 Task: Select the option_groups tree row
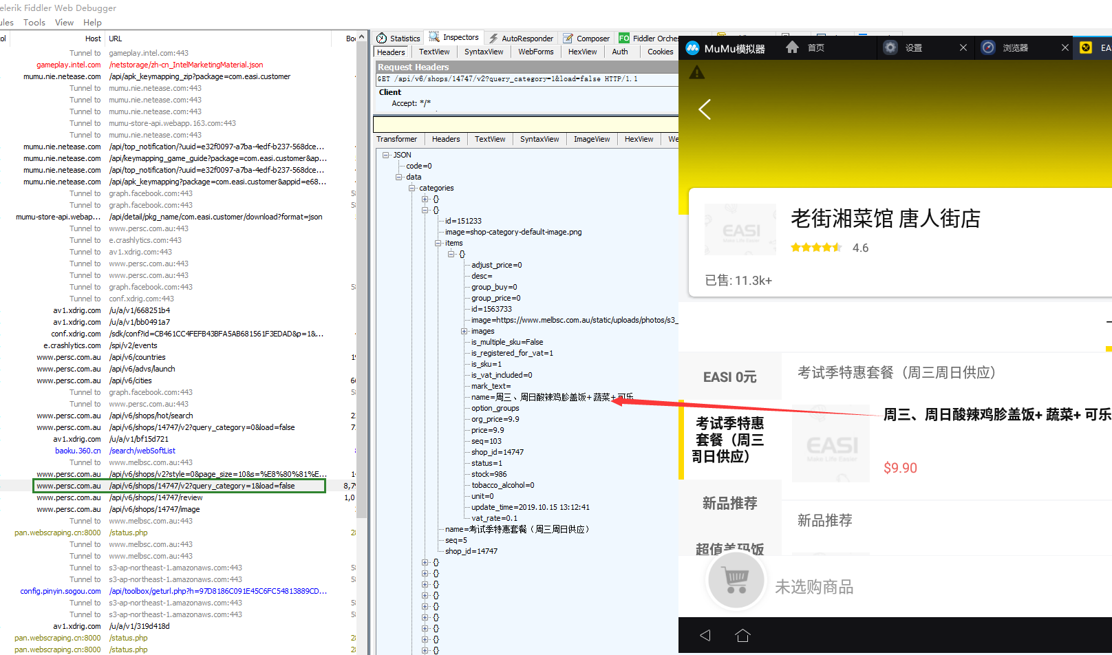[x=495, y=408]
